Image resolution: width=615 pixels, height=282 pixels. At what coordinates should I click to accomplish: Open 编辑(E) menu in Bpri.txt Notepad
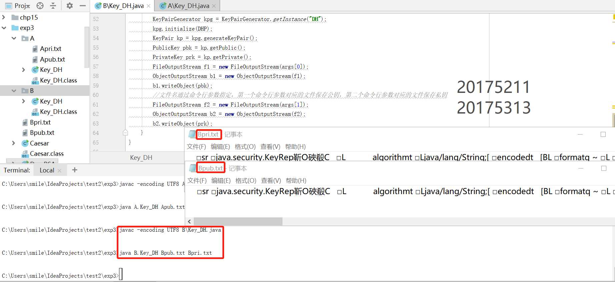(220, 146)
